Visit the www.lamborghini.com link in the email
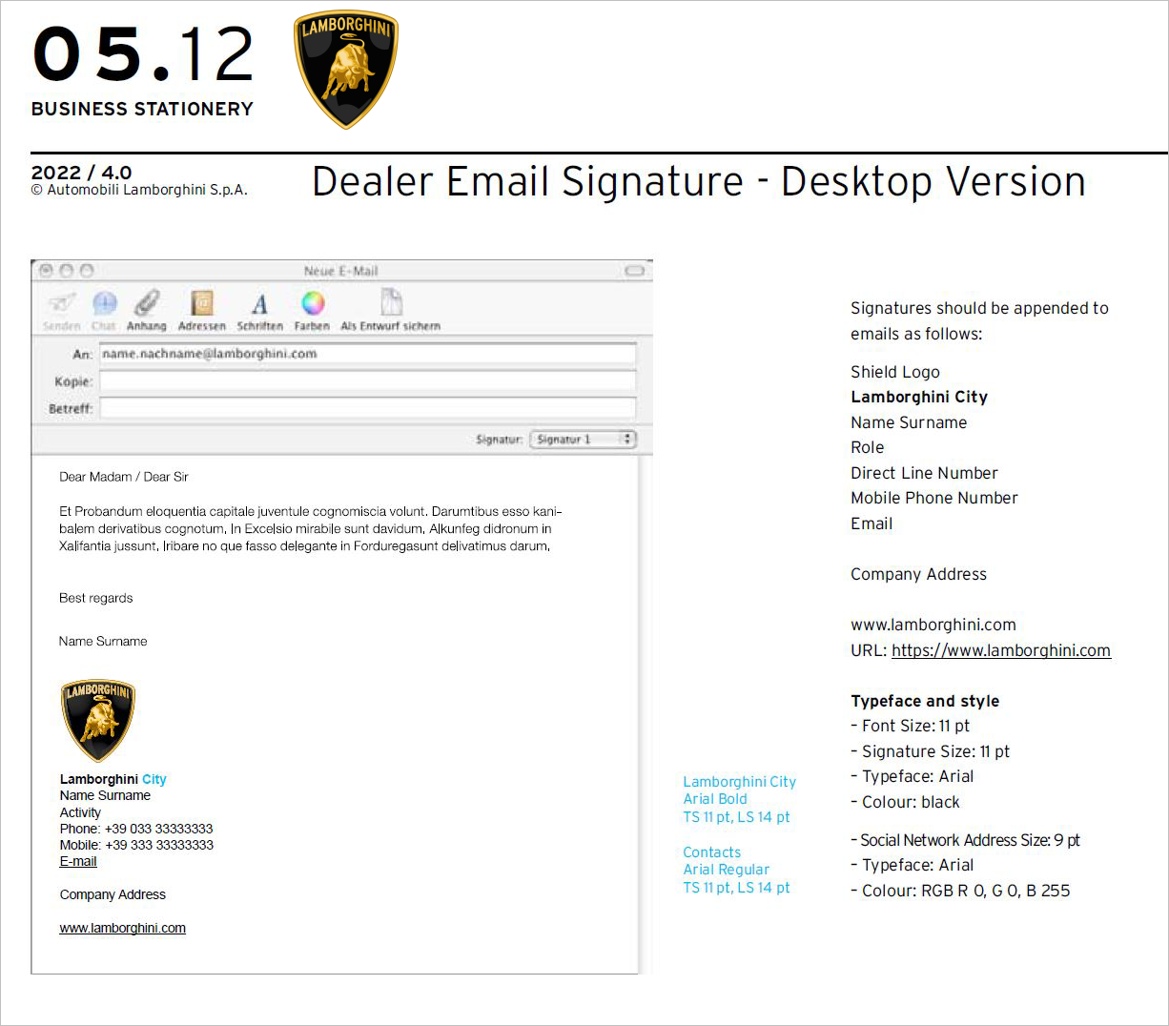 (x=122, y=927)
